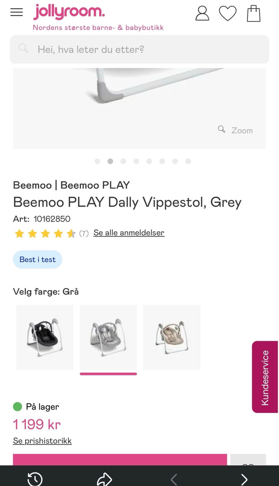Click the Best i test badge

pos(37,259)
